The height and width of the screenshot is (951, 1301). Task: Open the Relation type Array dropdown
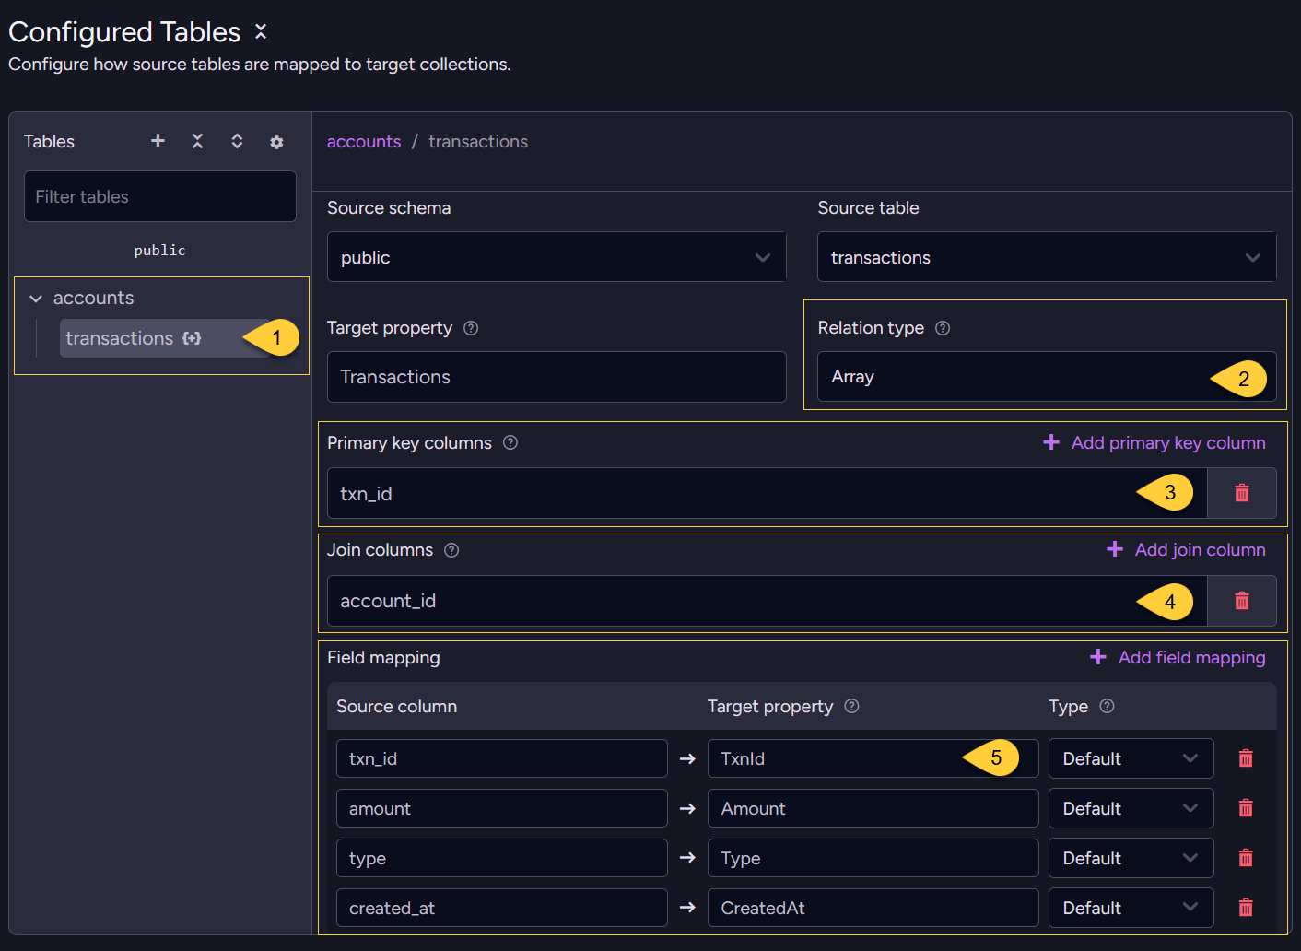1047,377
